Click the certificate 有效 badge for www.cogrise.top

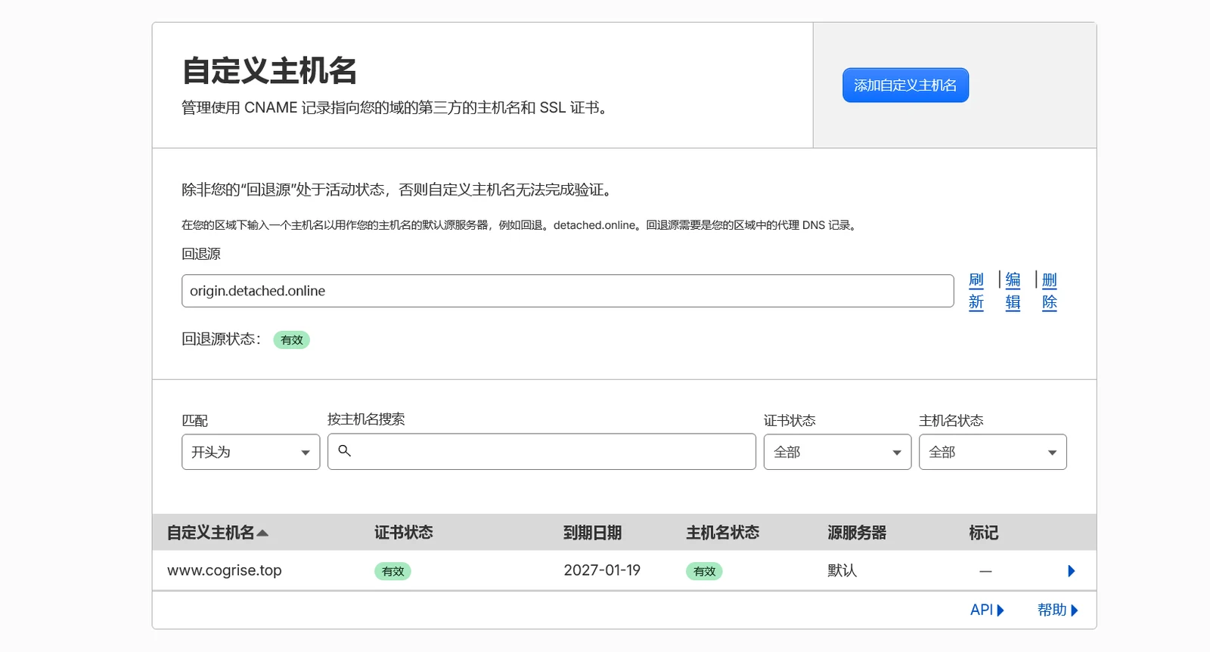click(392, 571)
